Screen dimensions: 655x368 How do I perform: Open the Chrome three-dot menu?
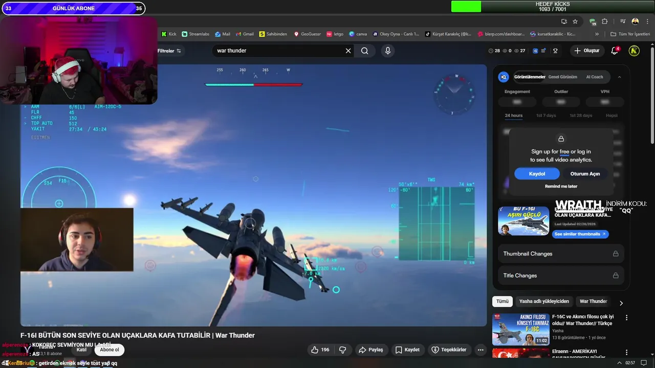[x=647, y=21]
